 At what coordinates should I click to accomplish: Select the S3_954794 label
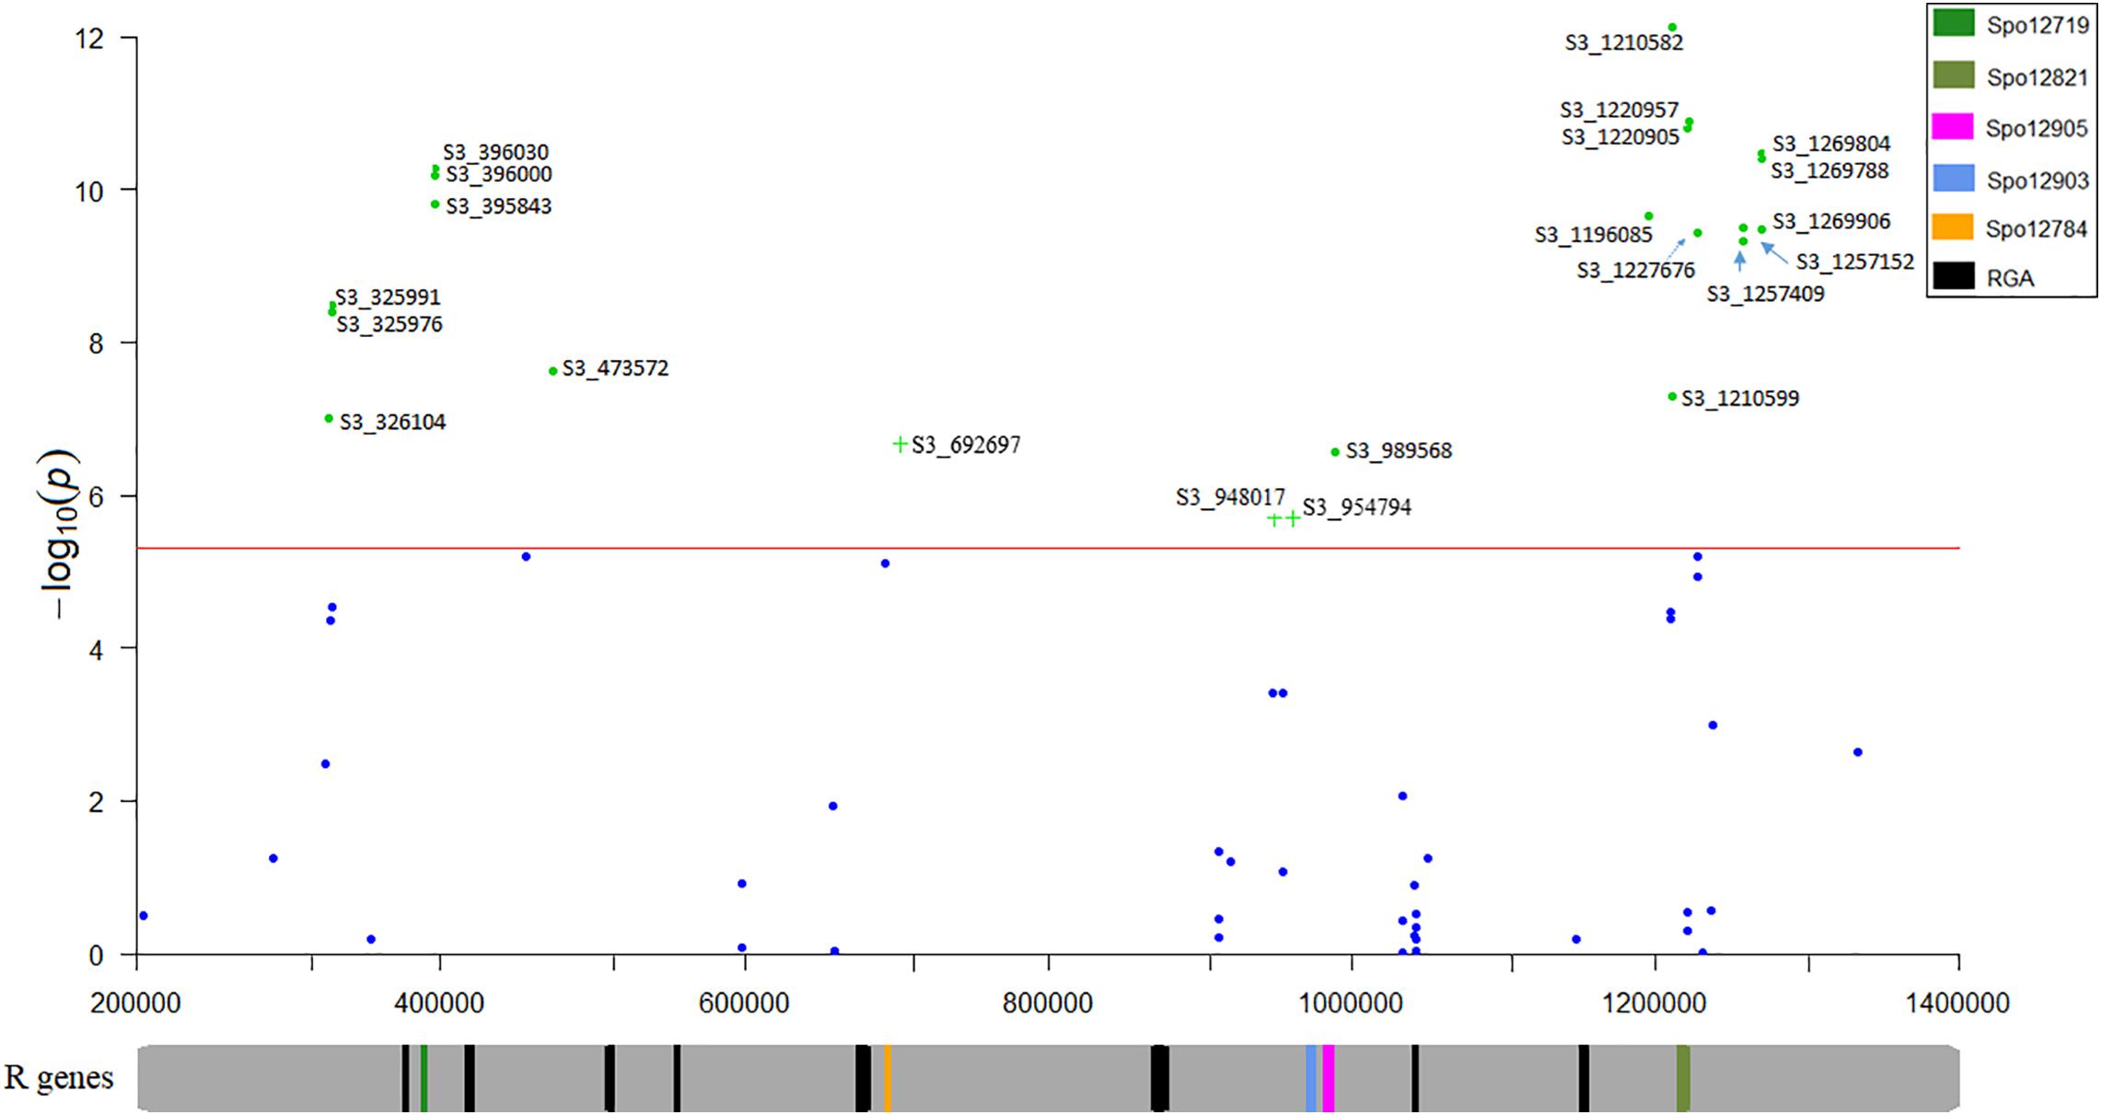(x=1356, y=507)
